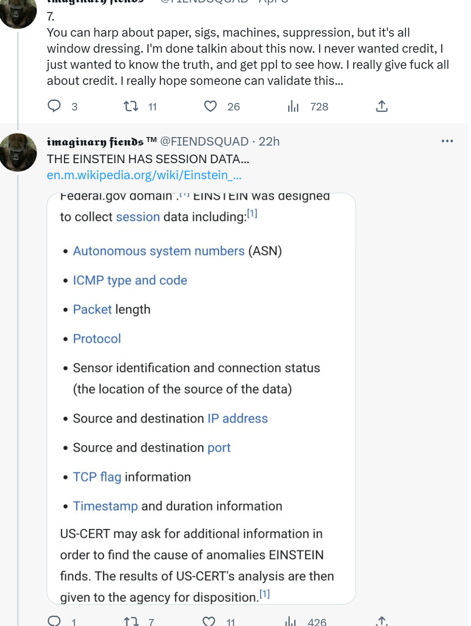Share the EINSTEIN session data tweet

381,621
